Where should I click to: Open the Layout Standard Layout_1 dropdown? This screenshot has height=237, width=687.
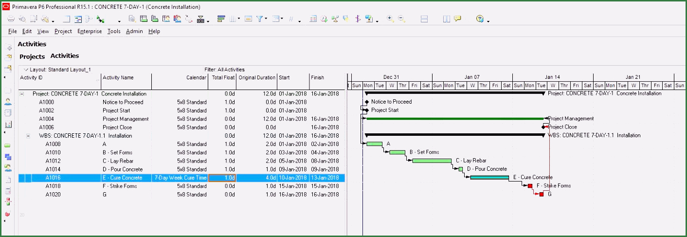point(26,70)
